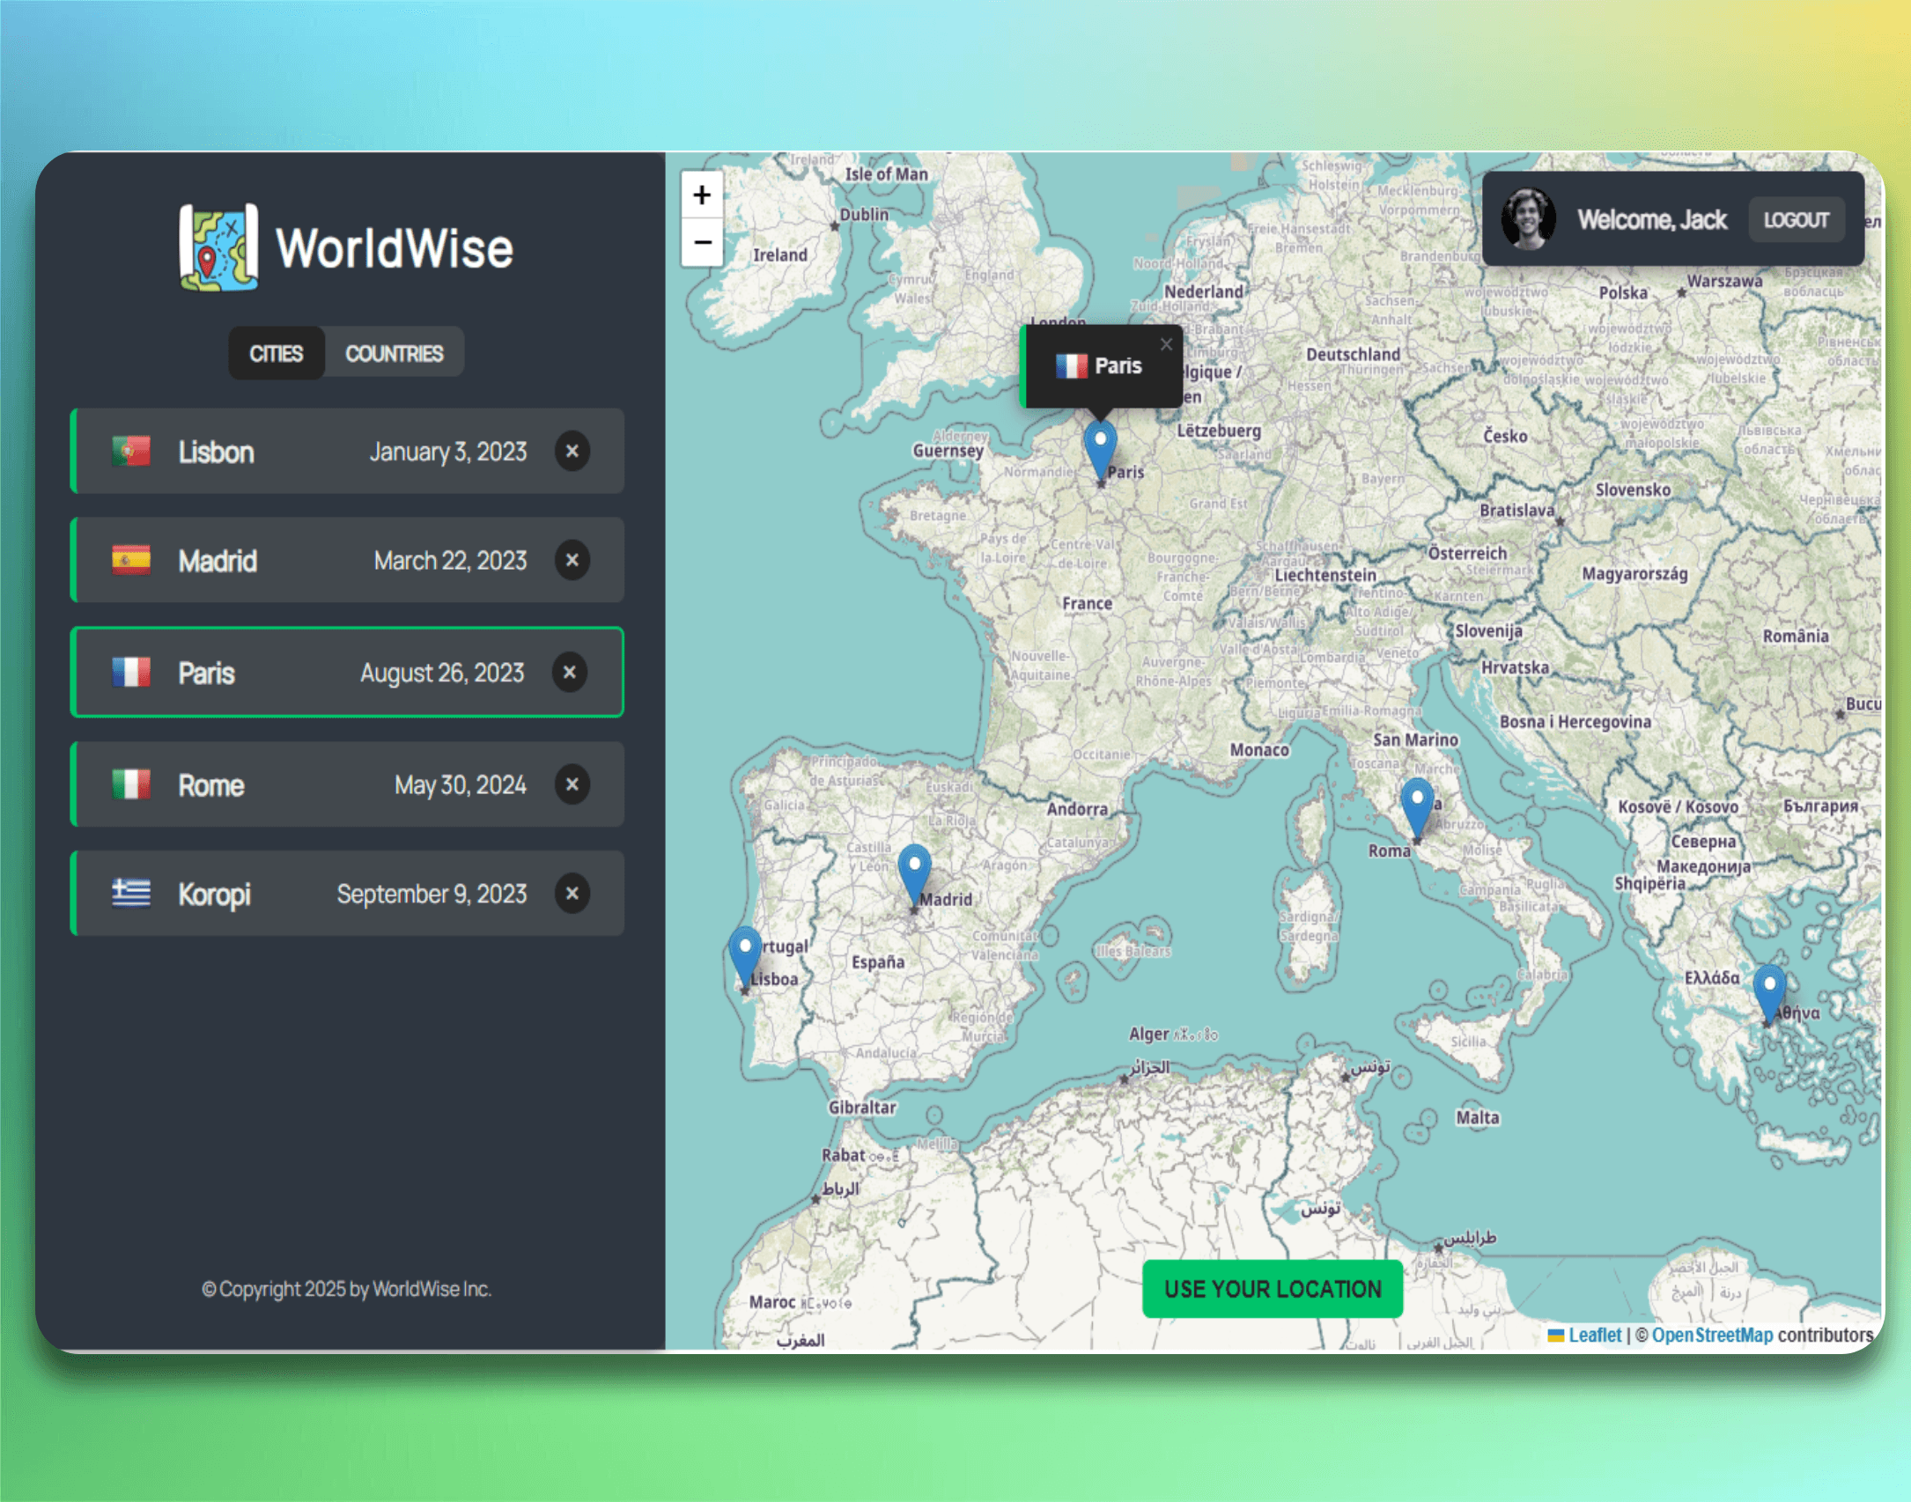Click the Athens area map marker pin
1911x1502 pixels.
(x=1769, y=994)
